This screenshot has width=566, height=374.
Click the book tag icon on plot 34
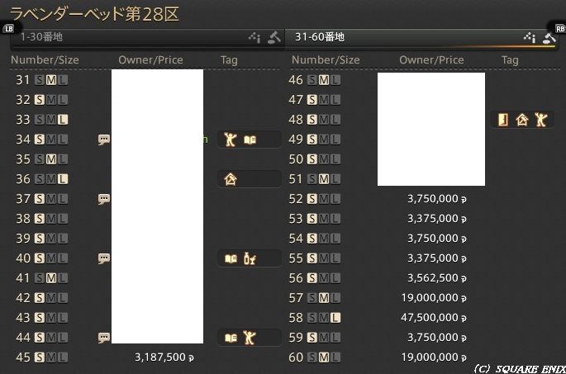coord(250,140)
